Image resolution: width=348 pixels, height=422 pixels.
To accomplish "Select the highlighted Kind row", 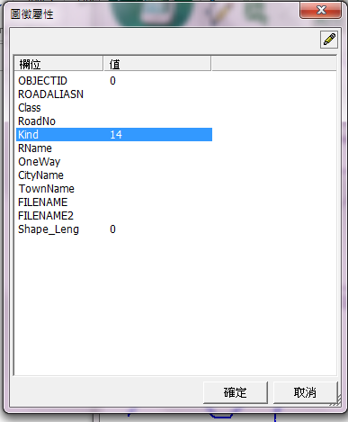I will 114,135.
